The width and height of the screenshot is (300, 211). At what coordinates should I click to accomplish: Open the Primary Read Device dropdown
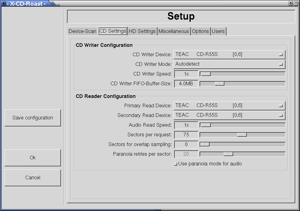pos(229,105)
